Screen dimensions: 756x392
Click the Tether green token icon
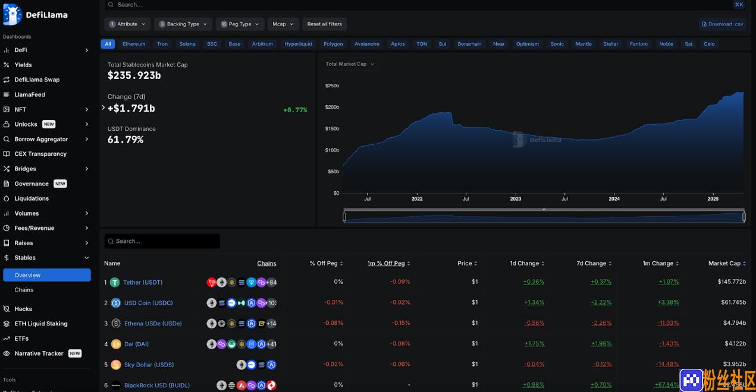point(115,283)
